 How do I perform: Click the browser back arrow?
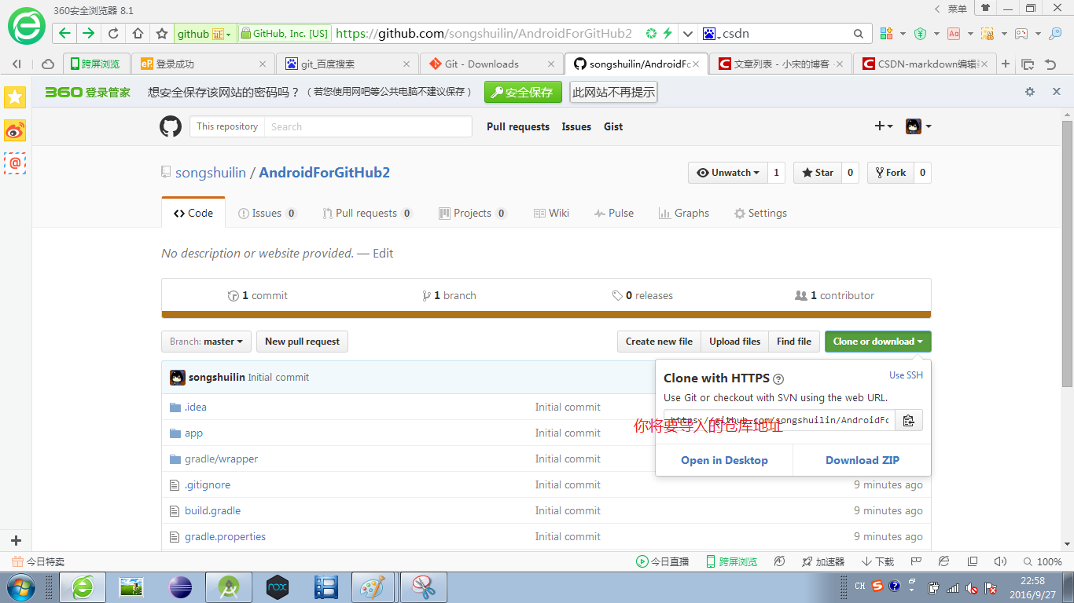[65, 33]
